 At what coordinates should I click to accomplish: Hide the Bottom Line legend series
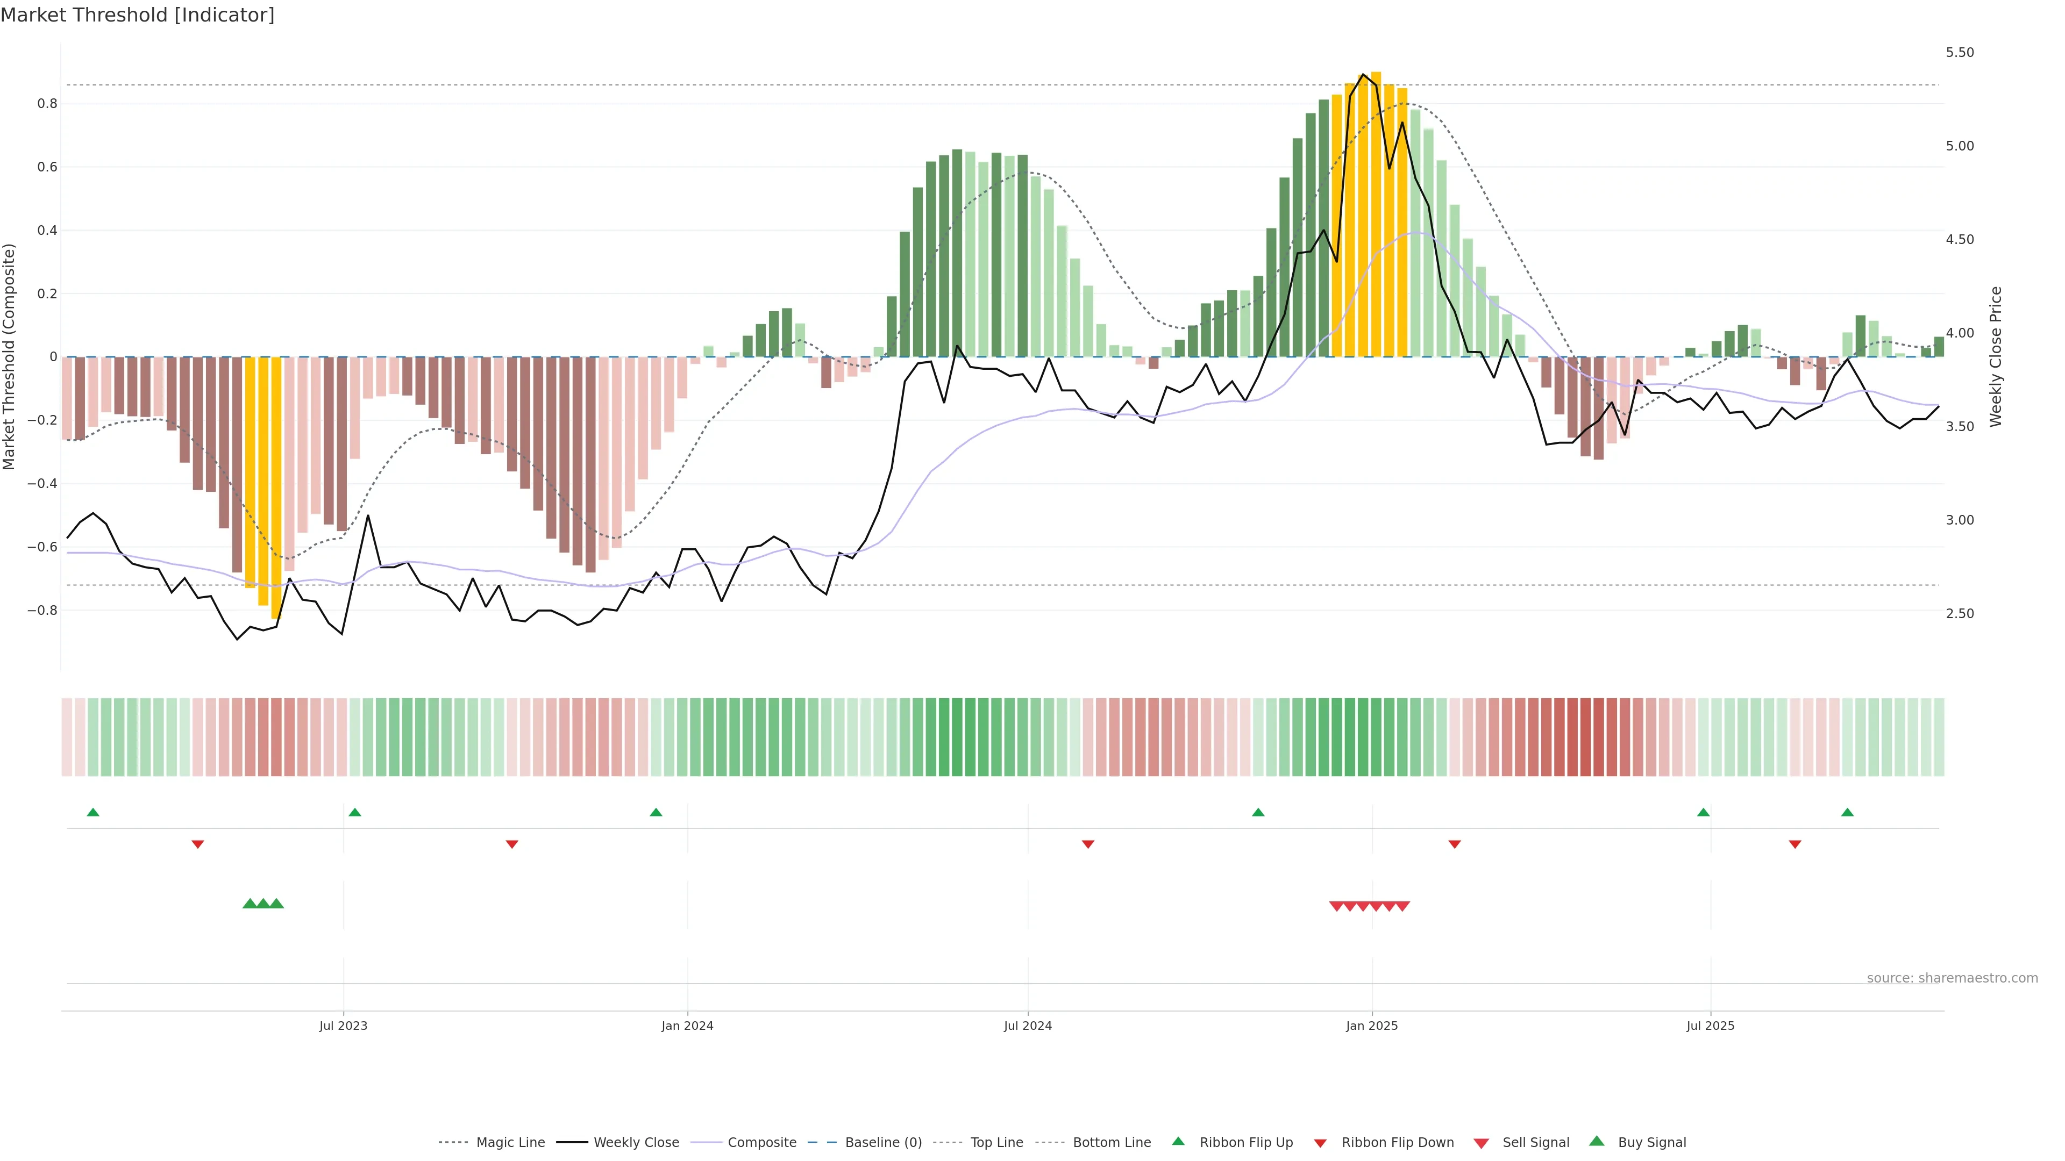click(x=1111, y=1143)
